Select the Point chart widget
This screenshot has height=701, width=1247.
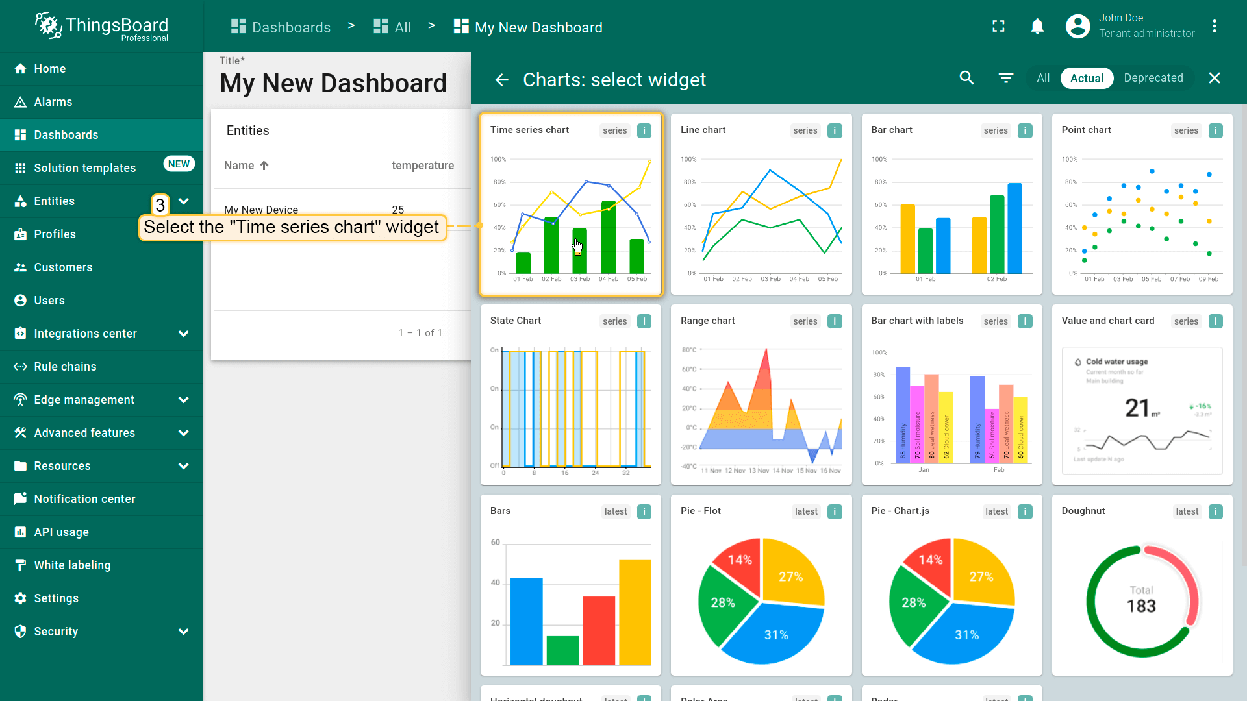[1142, 204]
